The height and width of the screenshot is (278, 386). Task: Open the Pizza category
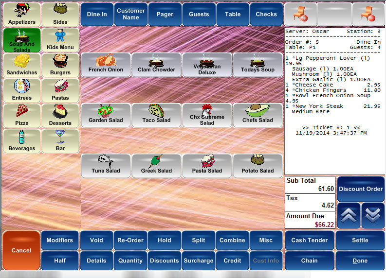[x=21, y=116]
